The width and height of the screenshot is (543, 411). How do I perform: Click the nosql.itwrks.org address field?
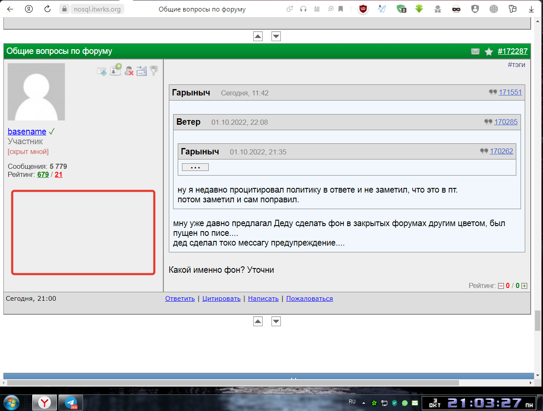pos(97,9)
